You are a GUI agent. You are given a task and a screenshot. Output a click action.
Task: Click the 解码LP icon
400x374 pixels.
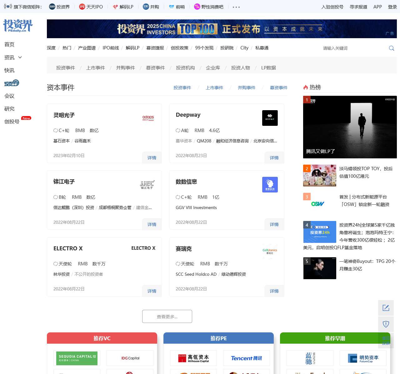point(115,6)
